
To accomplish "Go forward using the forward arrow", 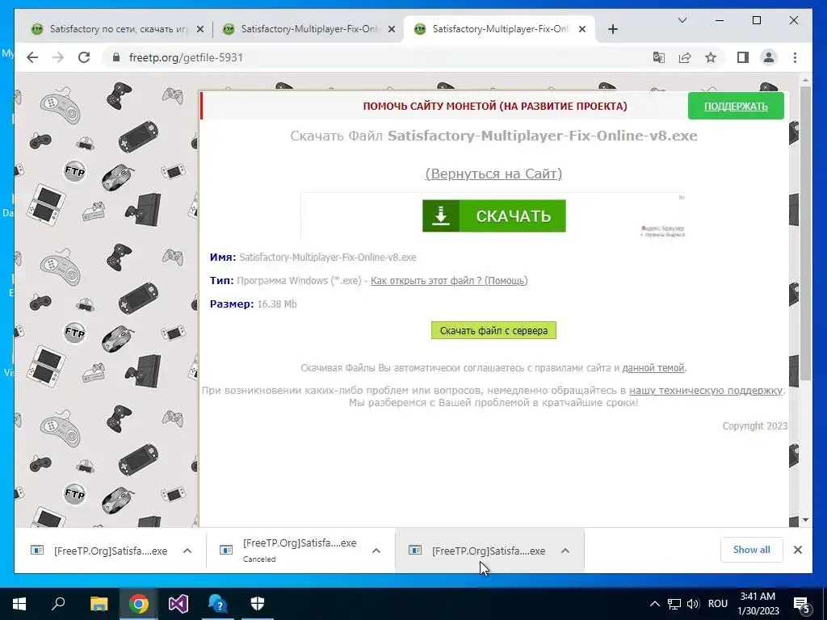I will [58, 57].
